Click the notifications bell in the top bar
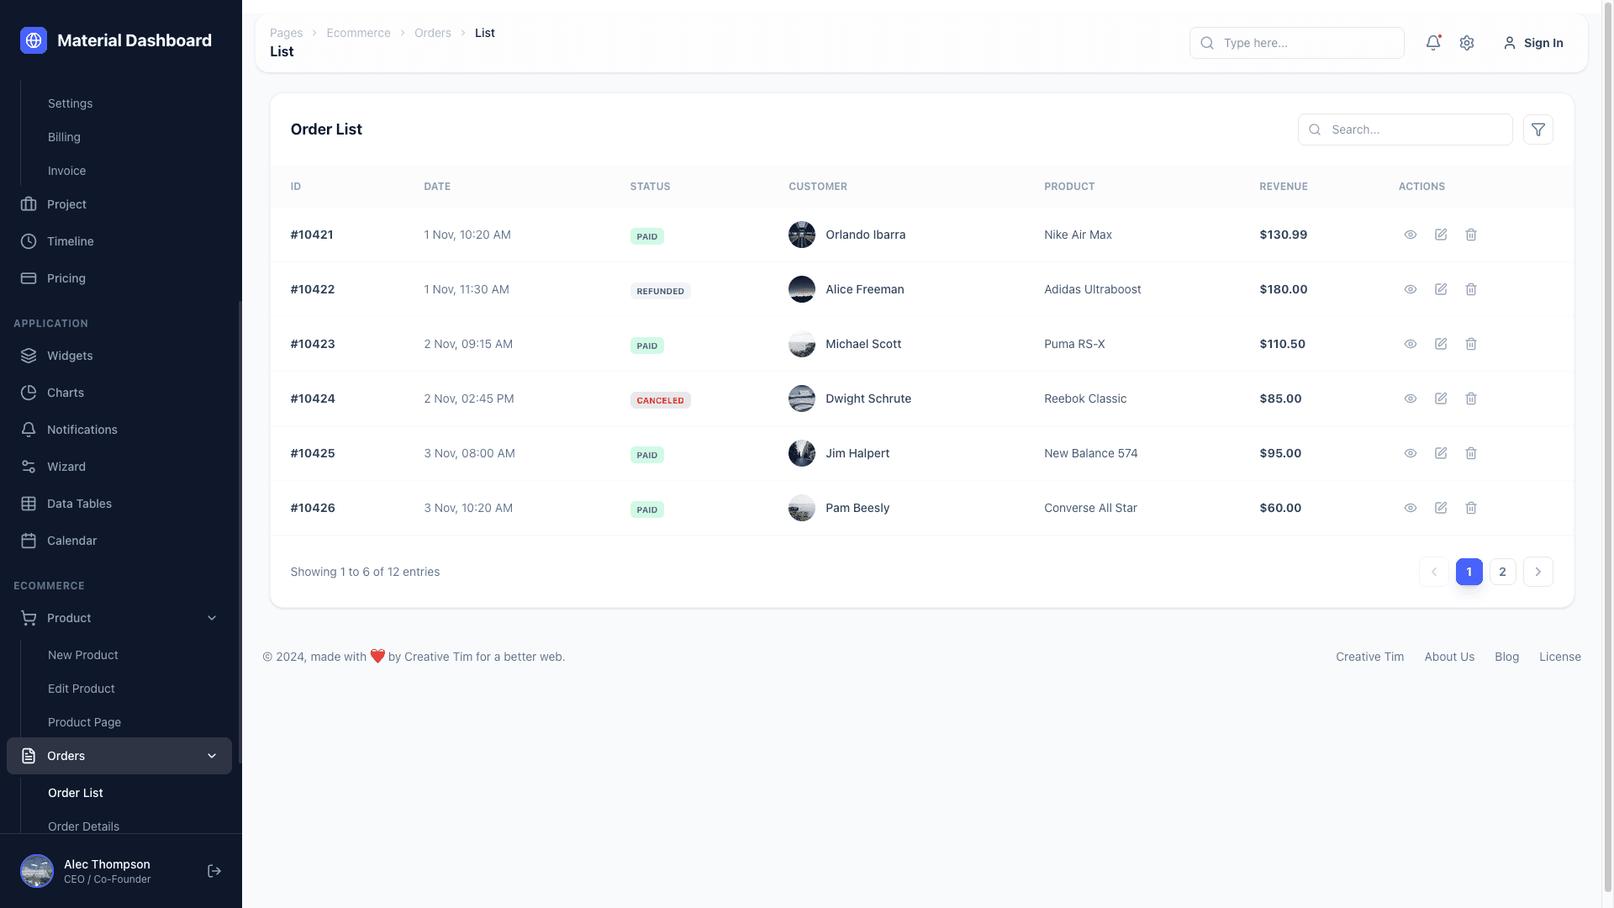This screenshot has height=908, width=1614. click(x=1433, y=42)
